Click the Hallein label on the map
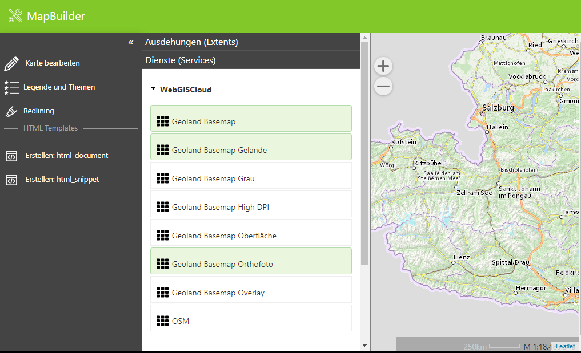The width and height of the screenshot is (581, 353). pos(497,127)
